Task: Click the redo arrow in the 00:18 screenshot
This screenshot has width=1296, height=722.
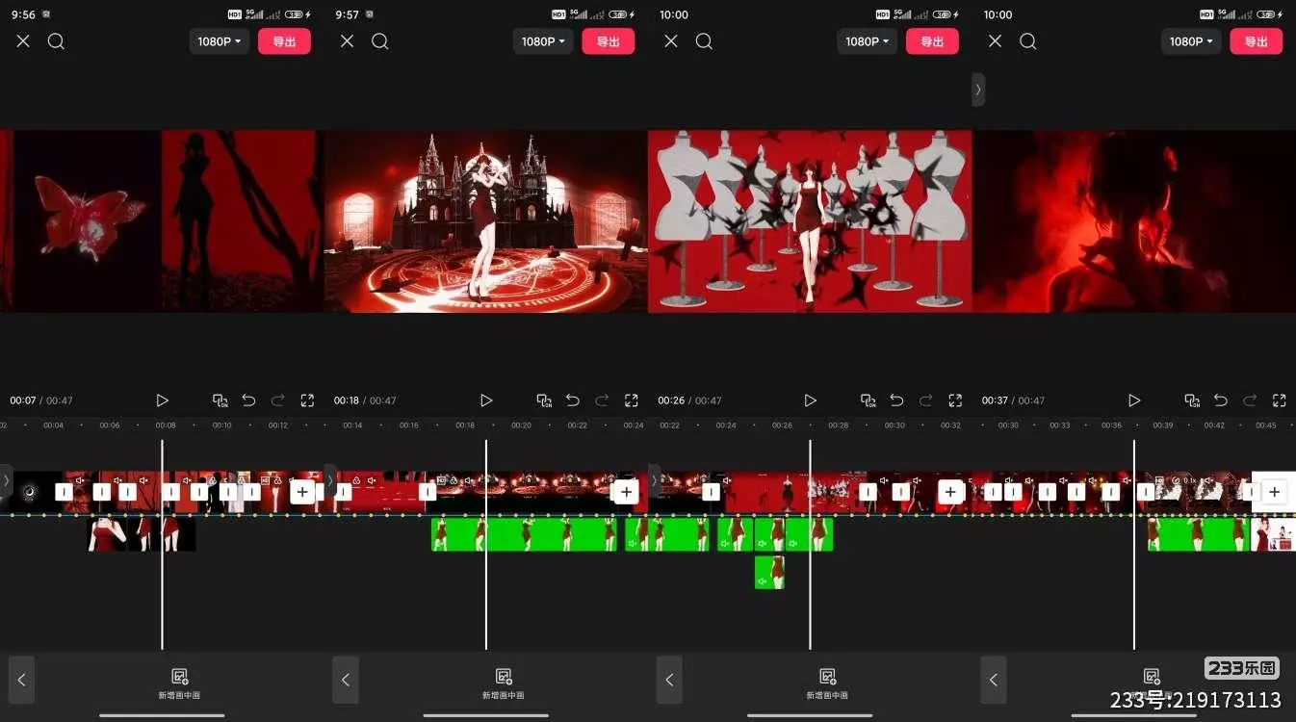Action: click(603, 400)
